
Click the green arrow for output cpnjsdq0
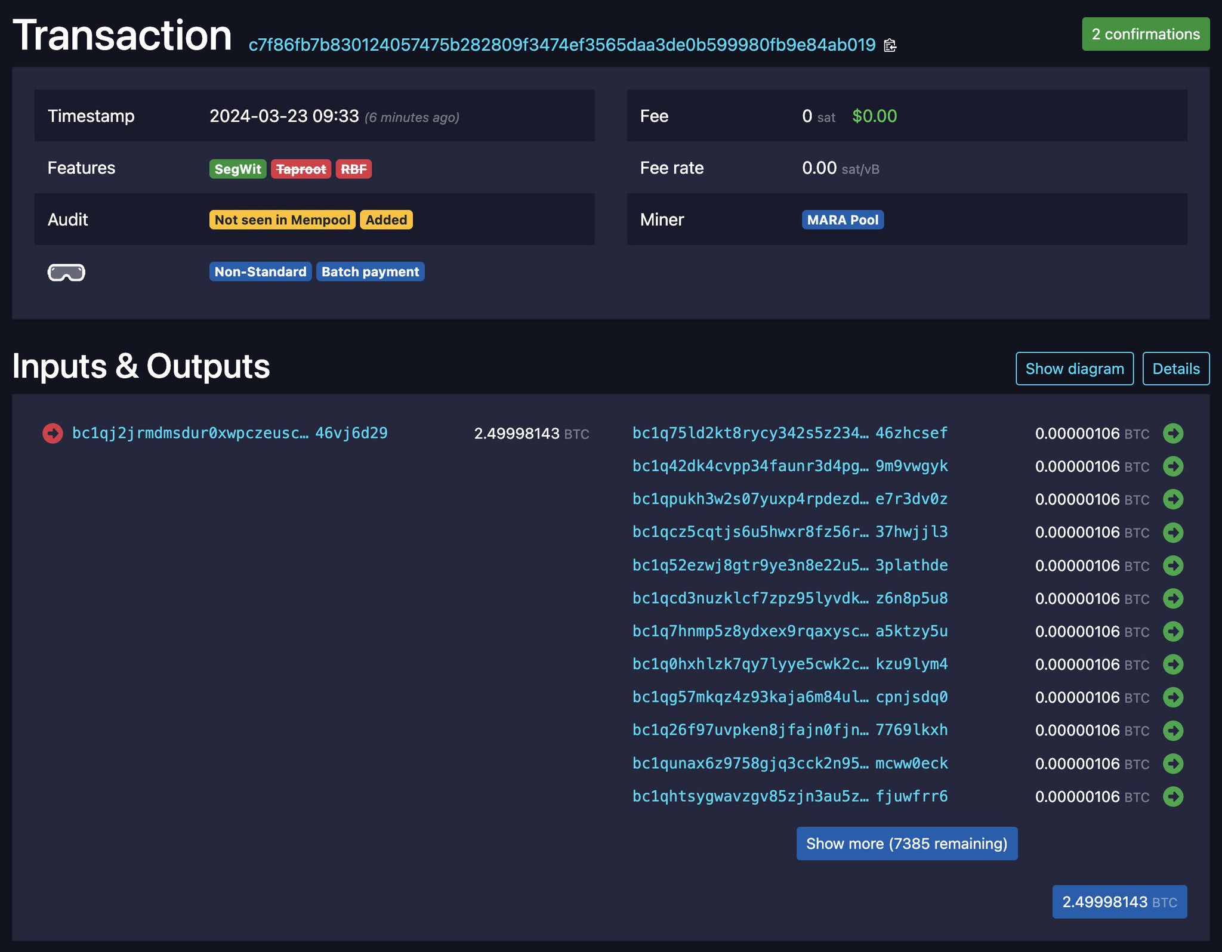[x=1173, y=697]
